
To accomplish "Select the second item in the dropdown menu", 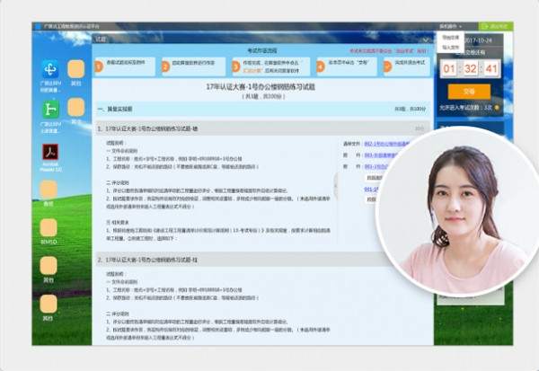I will [451, 48].
